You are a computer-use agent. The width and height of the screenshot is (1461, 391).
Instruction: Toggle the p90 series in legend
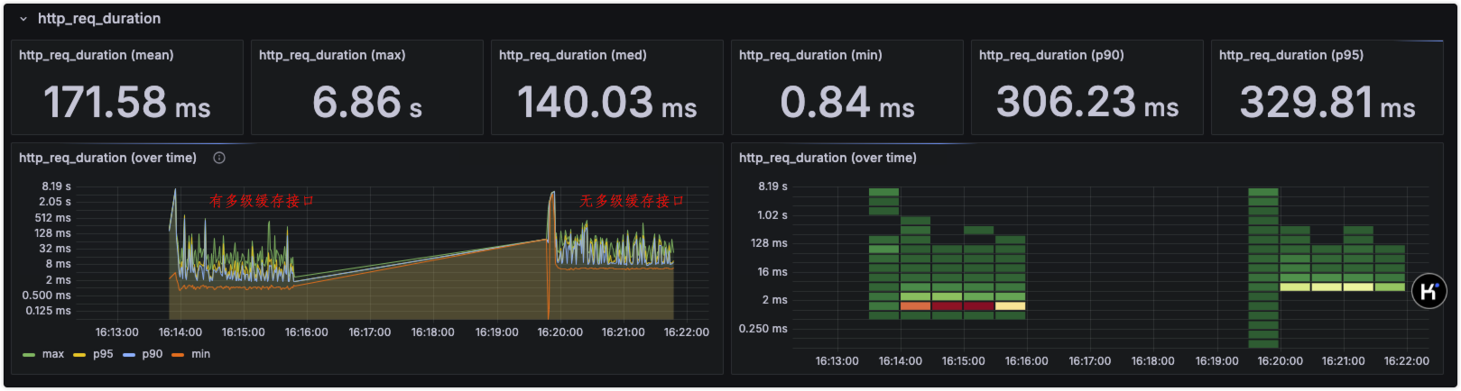point(153,354)
